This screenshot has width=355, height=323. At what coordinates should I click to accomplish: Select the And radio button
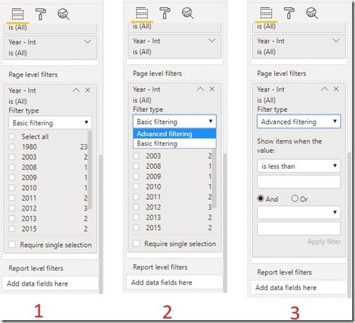260,198
